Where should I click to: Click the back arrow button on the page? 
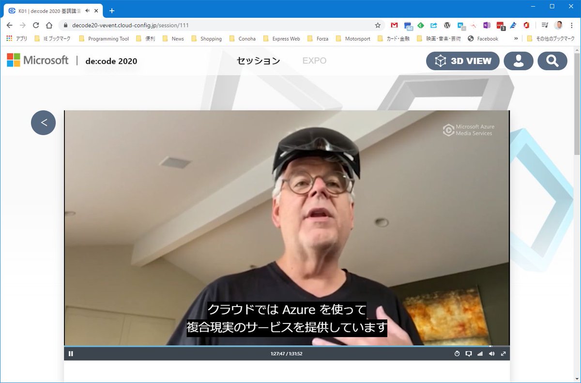43,123
